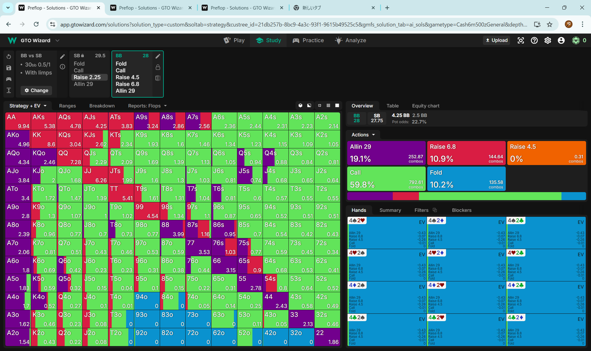This screenshot has height=351, width=591.
Task: Open settings gear in top navigation
Action: coord(548,40)
